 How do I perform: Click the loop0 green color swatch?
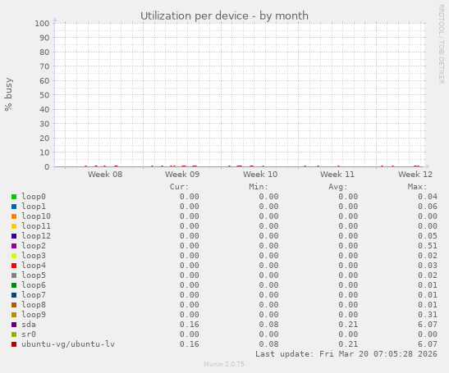pyautogui.click(x=14, y=197)
